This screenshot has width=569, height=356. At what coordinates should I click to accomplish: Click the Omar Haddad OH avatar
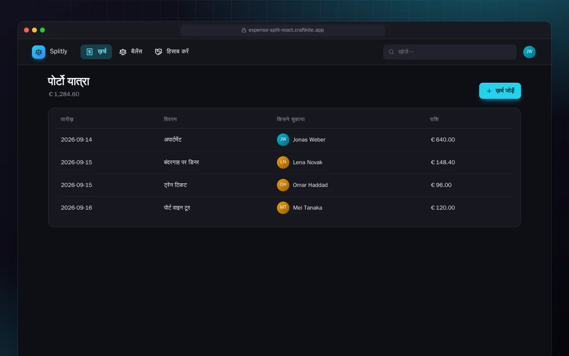[x=283, y=185]
